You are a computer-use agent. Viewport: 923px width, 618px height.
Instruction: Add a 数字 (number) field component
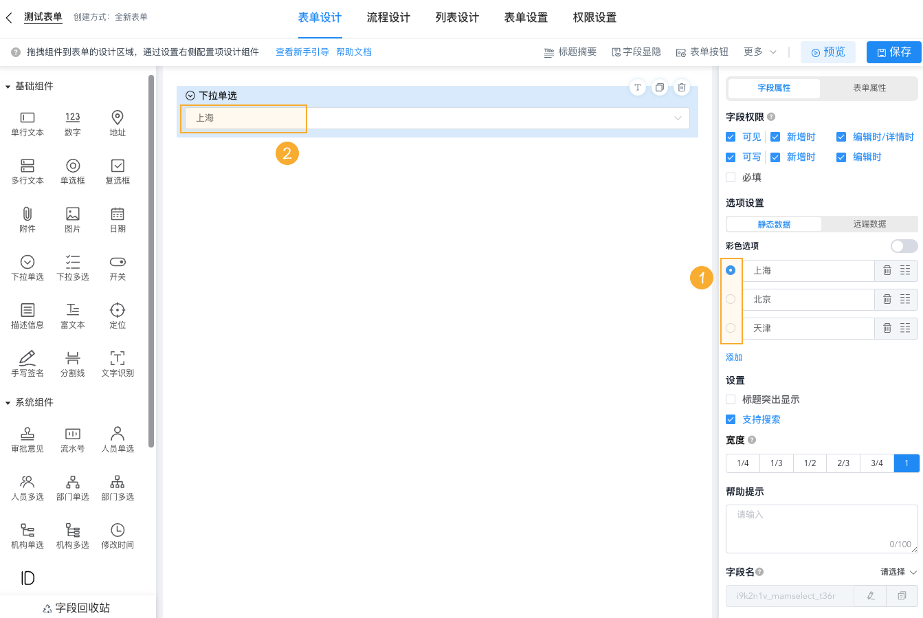(72, 124)
